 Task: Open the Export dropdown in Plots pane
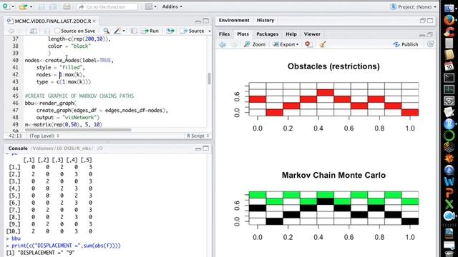(286, 44)
